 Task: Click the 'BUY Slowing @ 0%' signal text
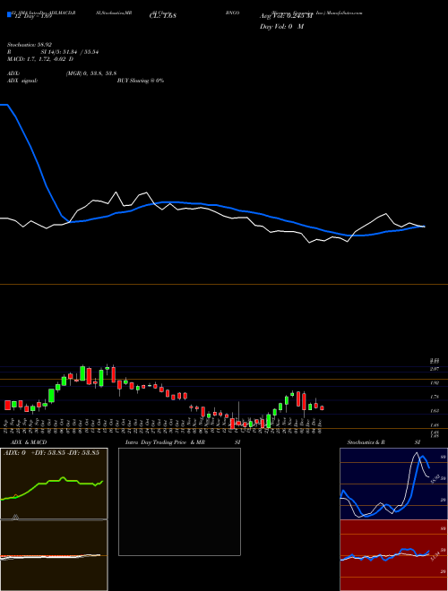coord(141,81)
